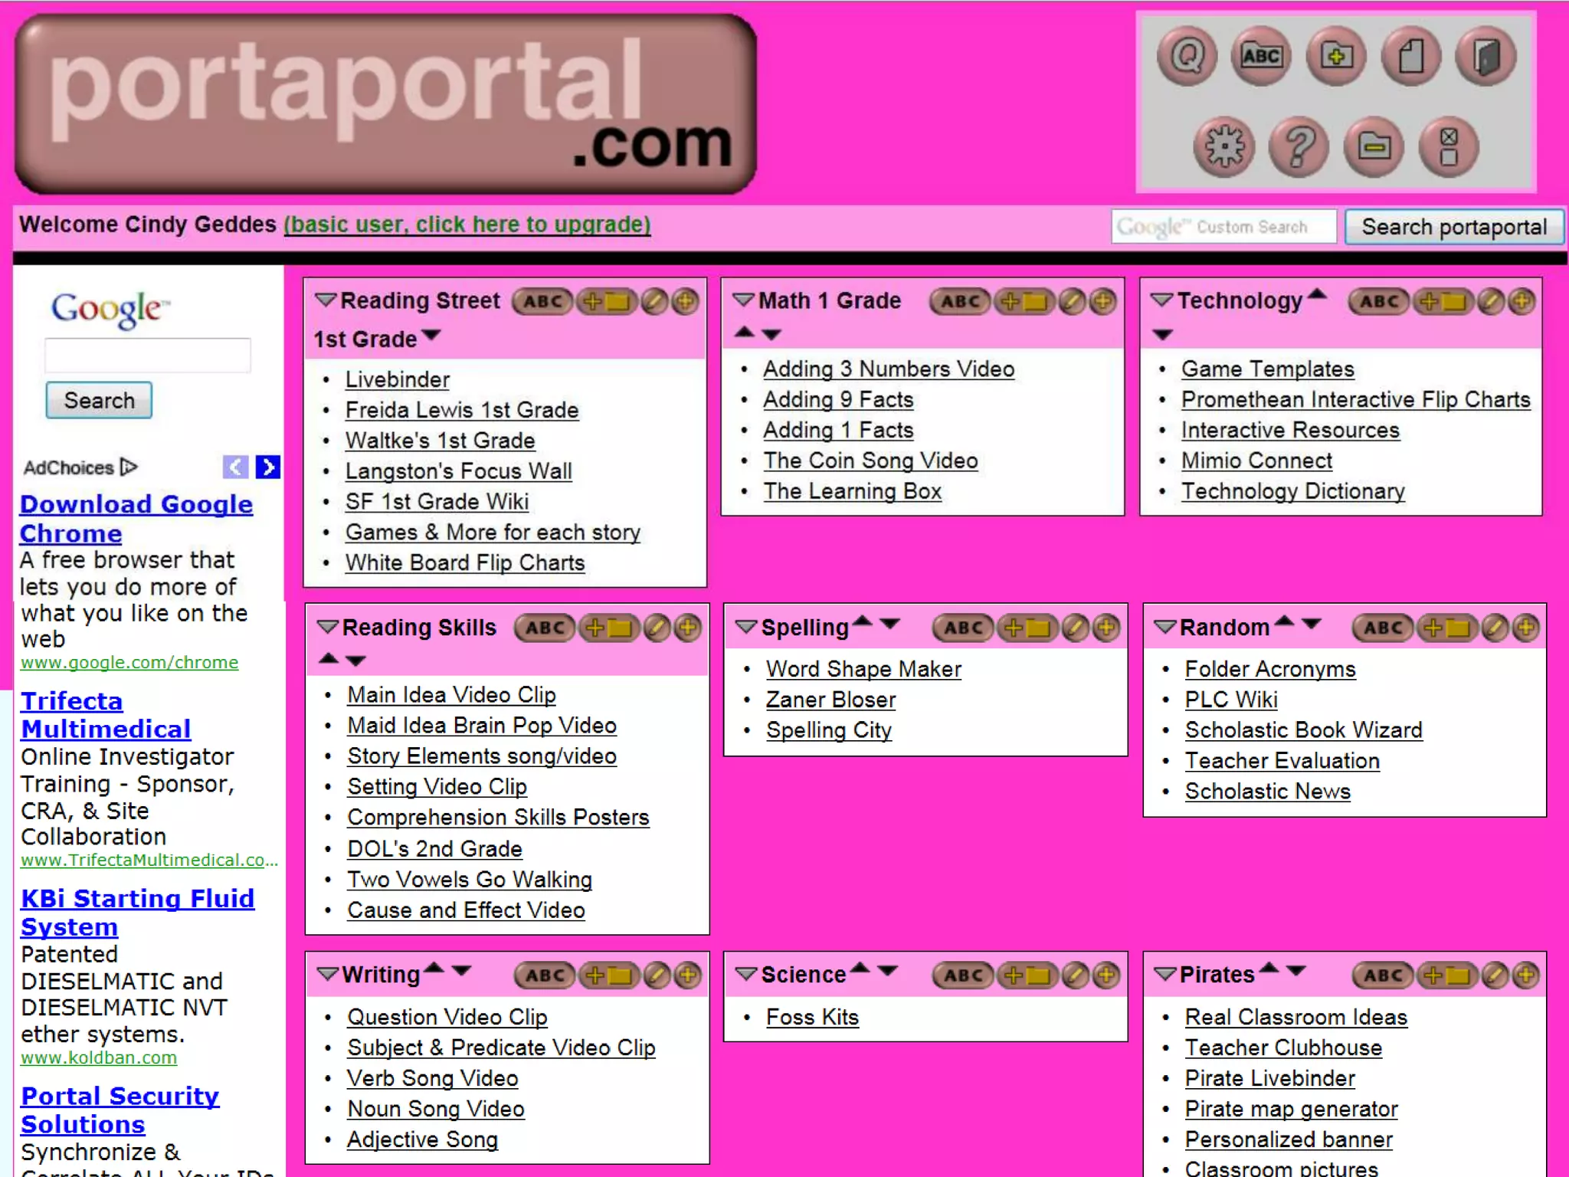The width and height of the screenshot is (1569, 1177).
Task: Click the door logout icon
Action: coord(1485,56)
